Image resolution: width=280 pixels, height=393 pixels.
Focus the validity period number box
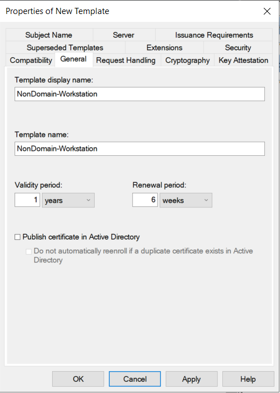click(27, 200)
